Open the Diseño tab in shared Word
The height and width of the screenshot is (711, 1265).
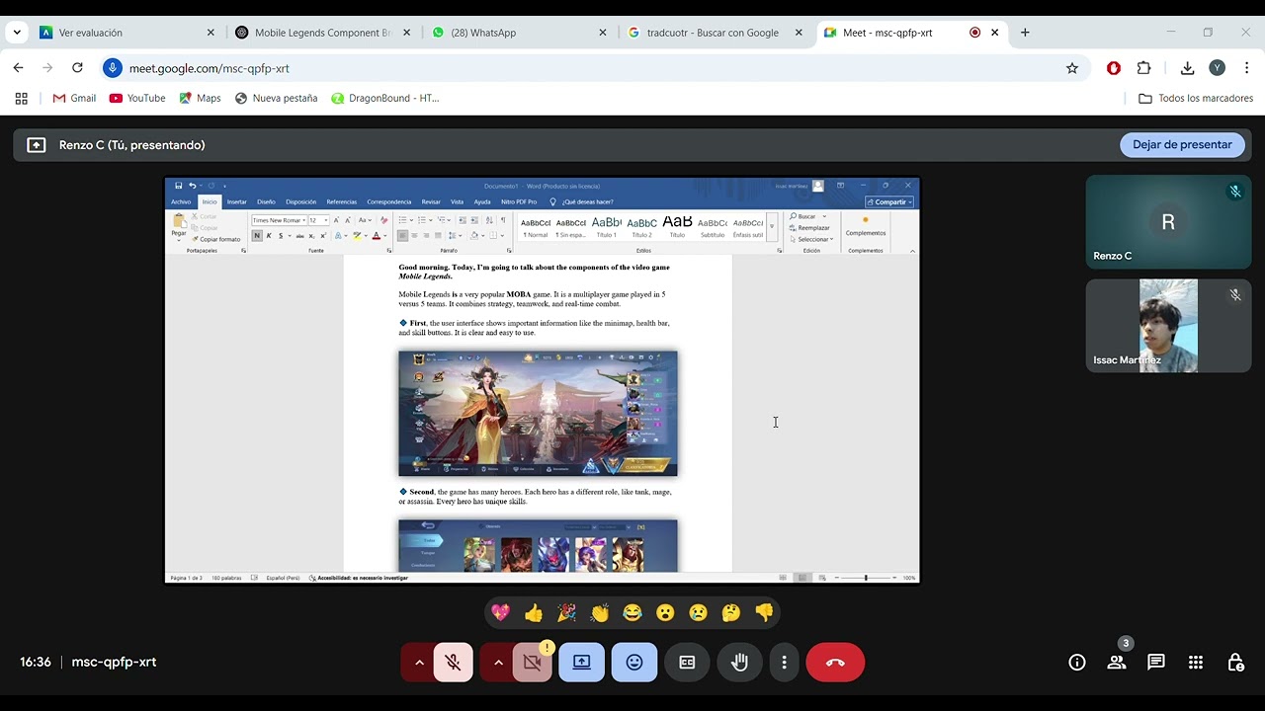tap(266, 201)
